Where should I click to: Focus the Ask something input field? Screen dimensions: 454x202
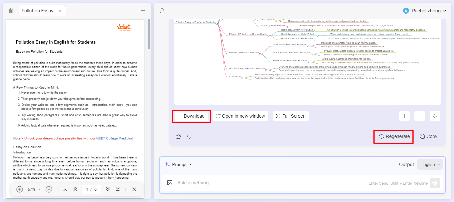pyautogui.click(x=266, y=183)
